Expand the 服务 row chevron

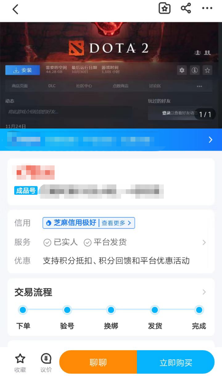pyautogui.click(x=204, y=242)
